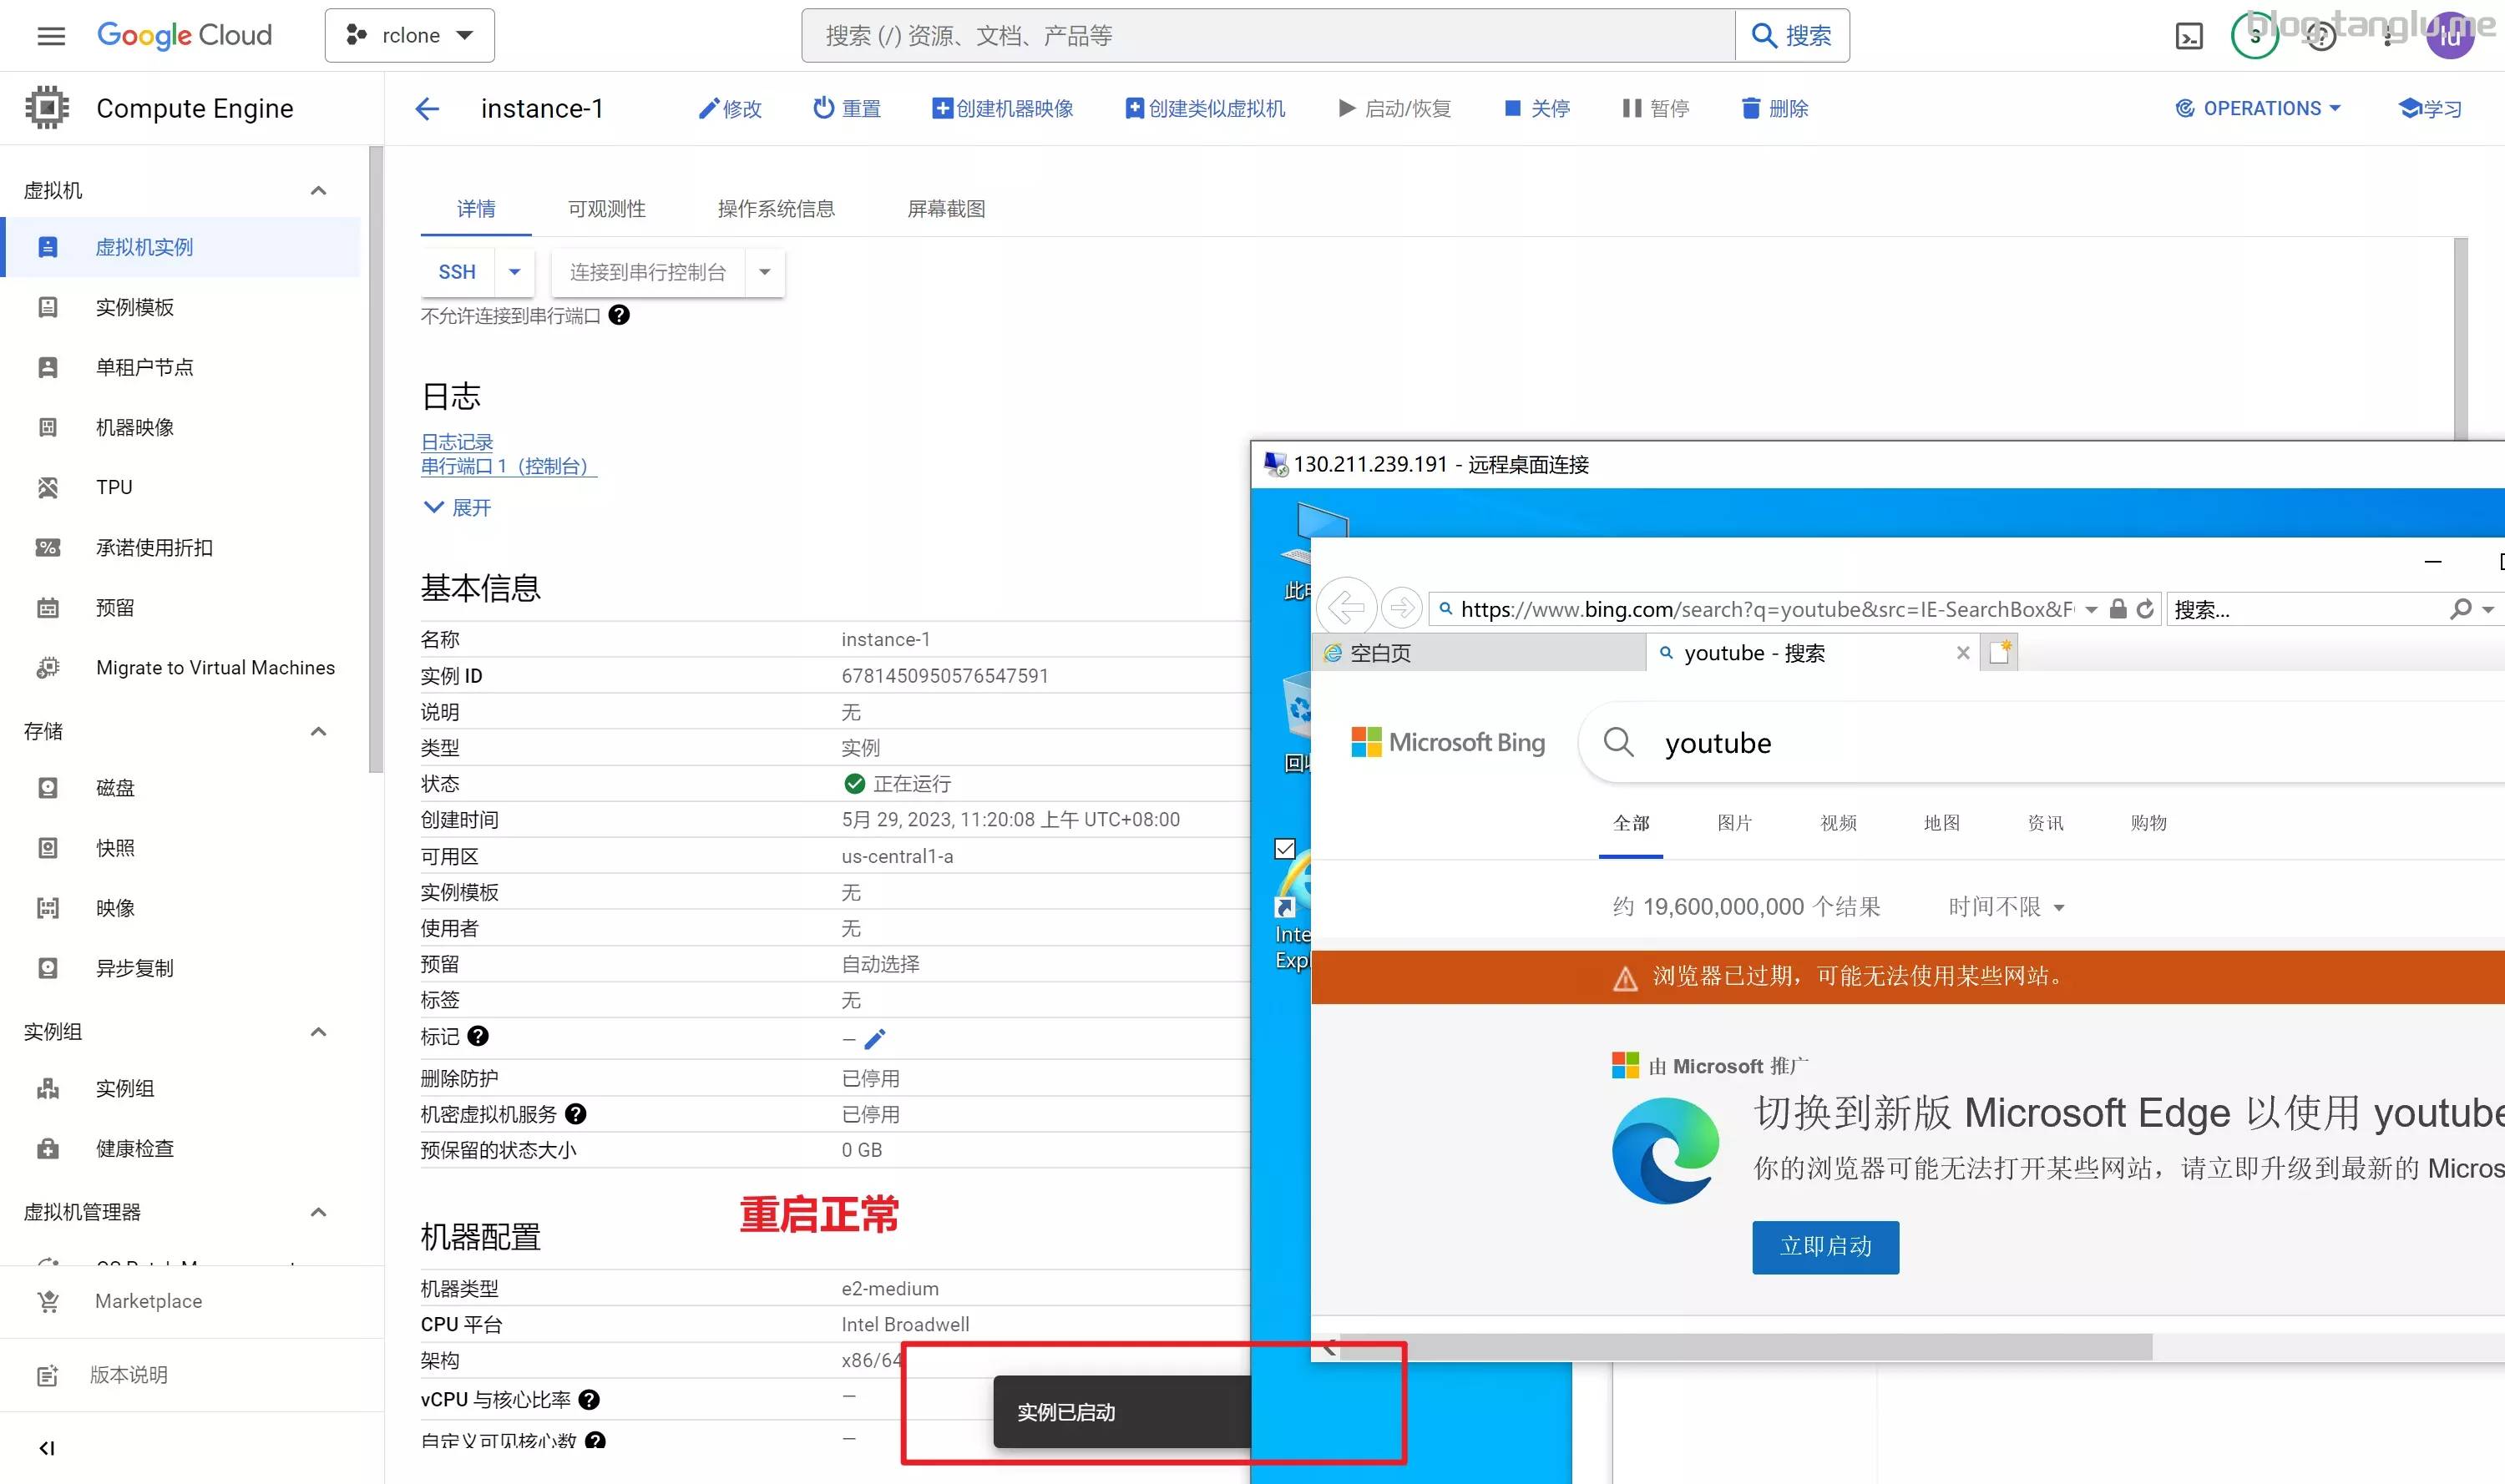Open the 日志记录 link
Screen dimensions: 2505x1484
[456, 442]
